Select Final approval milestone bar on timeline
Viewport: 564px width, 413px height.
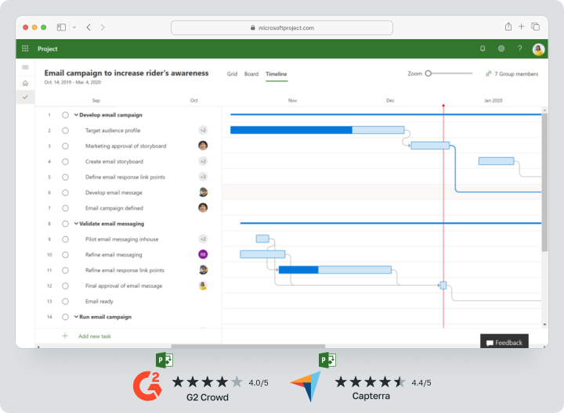coord(443,286)
